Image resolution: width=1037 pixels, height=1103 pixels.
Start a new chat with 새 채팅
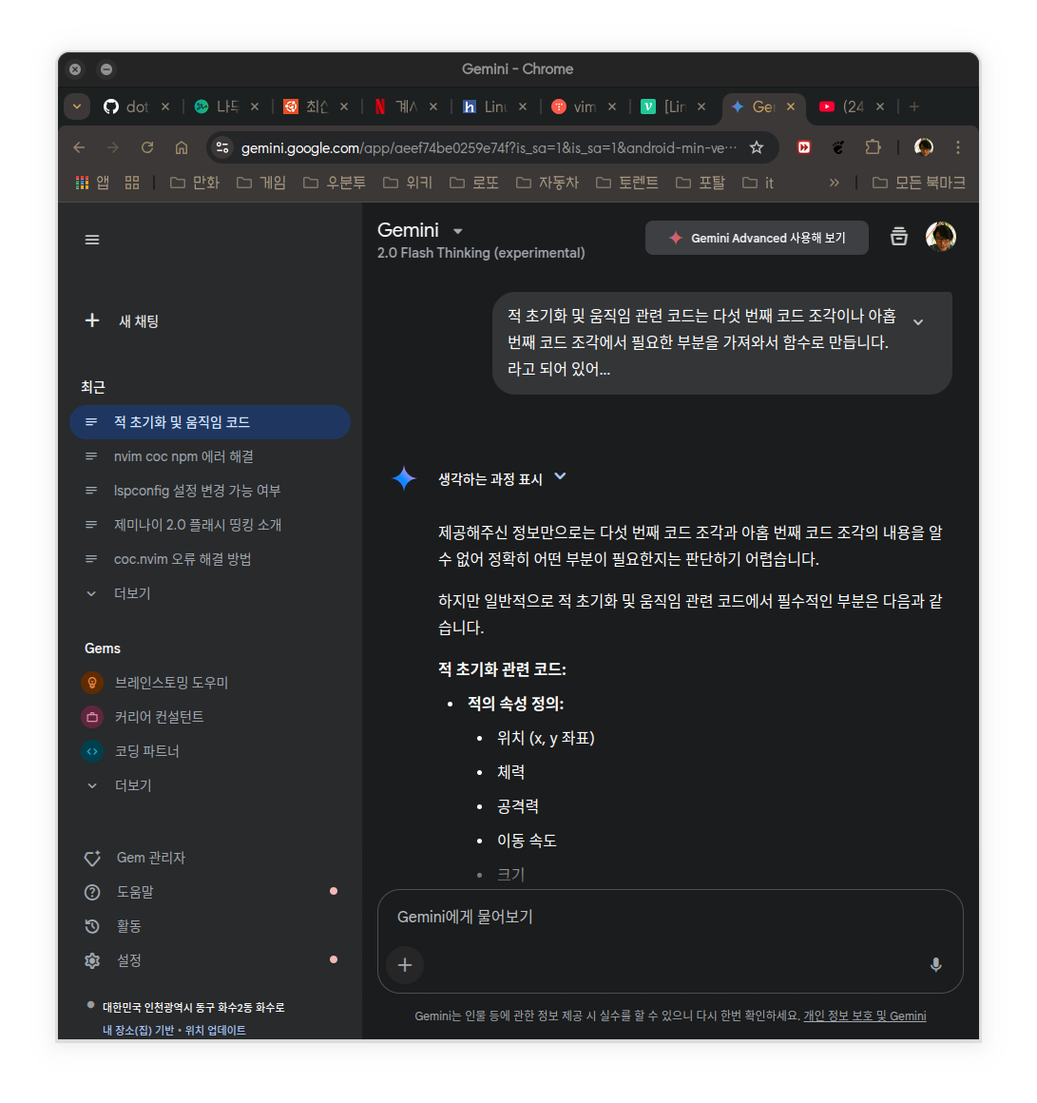123,321
